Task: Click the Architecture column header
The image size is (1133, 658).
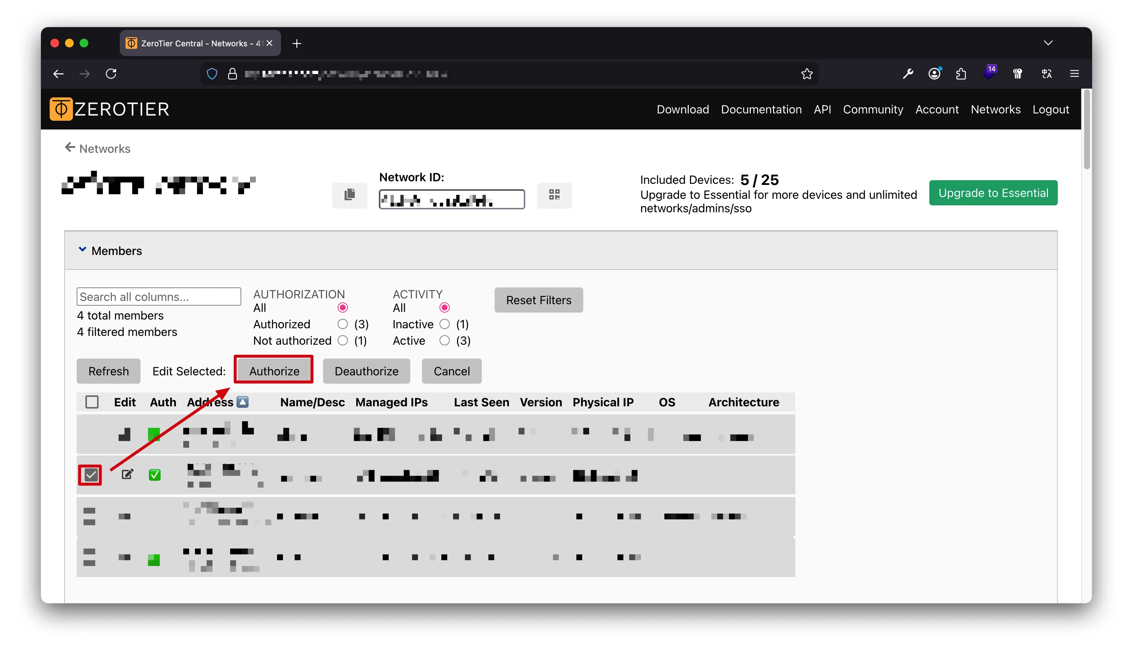Action: [744, 402]
